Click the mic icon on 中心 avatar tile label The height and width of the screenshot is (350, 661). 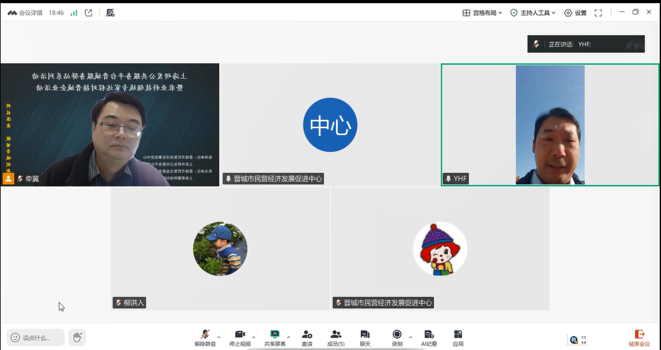tap(229, 179)
